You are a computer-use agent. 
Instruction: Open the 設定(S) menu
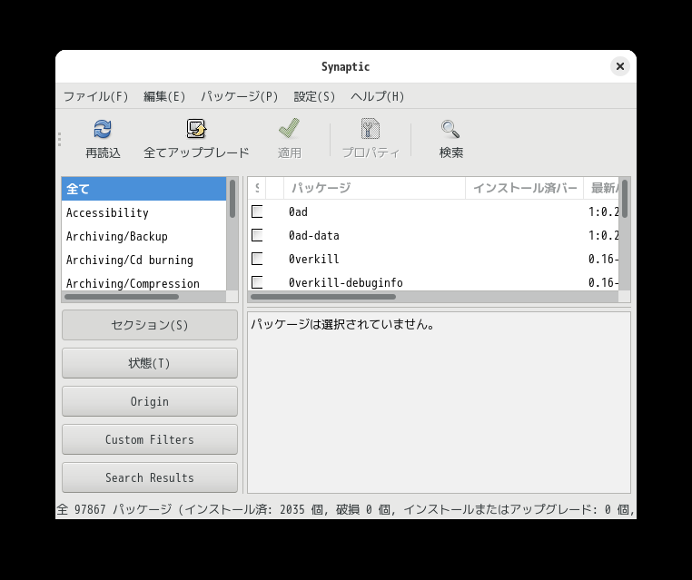click(x=314, y=96)
